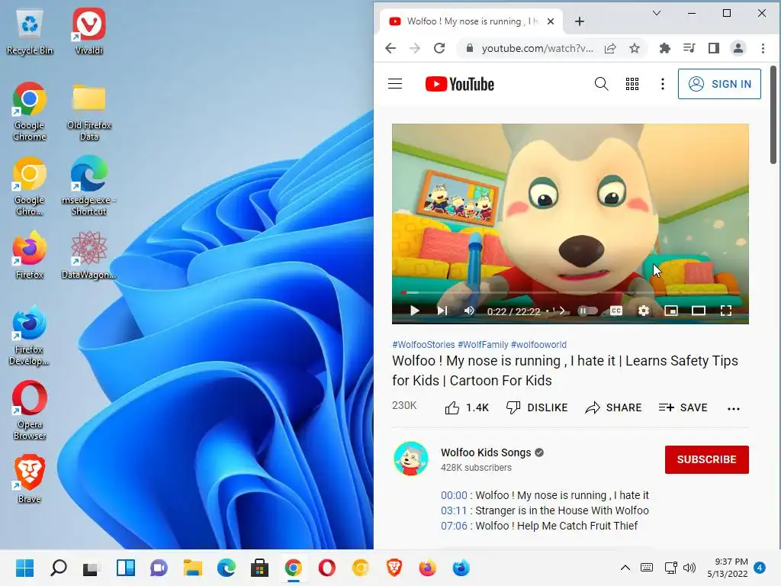Image resolution: width=781 pixels, height=586 pixels.
Task: Open the tab search chevron
Action: 657,13
